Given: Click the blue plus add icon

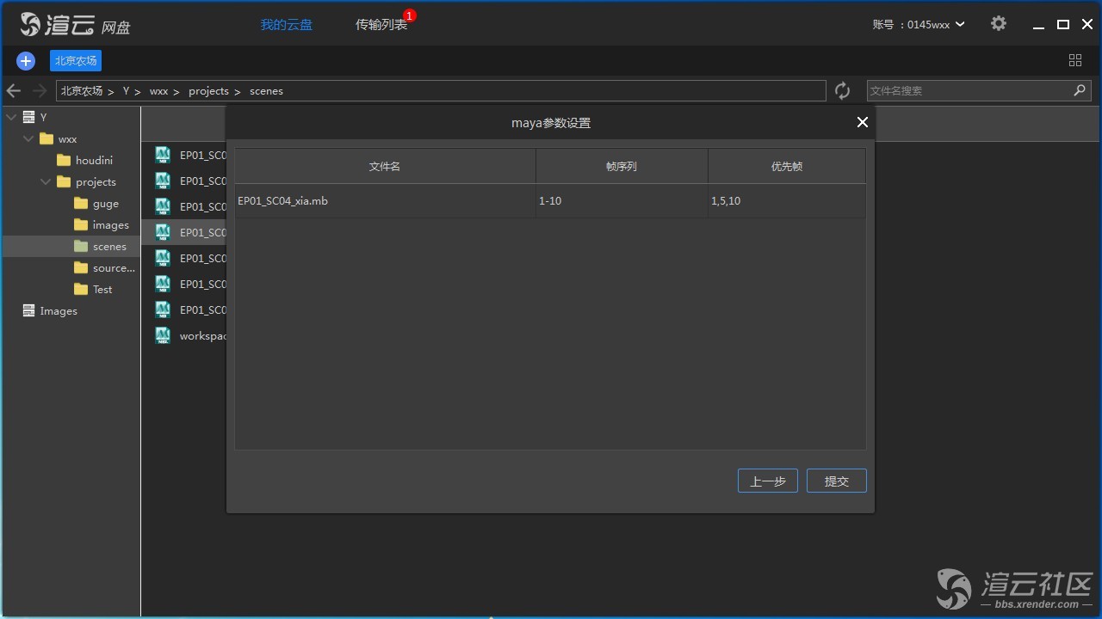Looking at the screenshot, I should coord(26,61).
